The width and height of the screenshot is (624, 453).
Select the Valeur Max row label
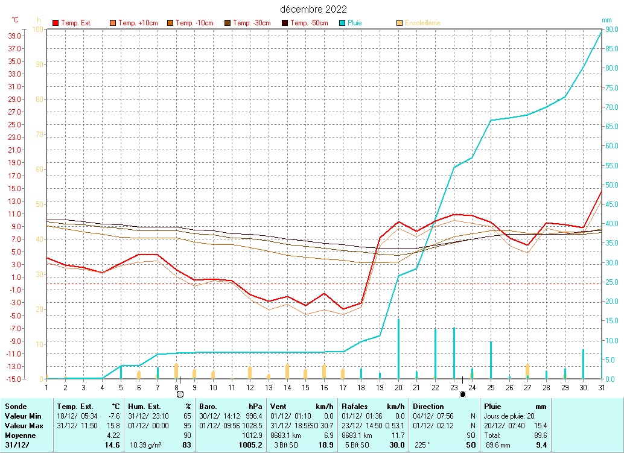[x=22, y=426]
